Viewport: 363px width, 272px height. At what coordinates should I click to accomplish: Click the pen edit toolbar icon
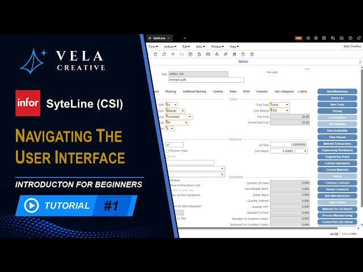coord(226,54)
